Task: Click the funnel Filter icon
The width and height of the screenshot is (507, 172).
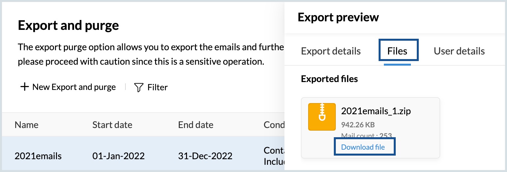Action: [x=139, y=87]
